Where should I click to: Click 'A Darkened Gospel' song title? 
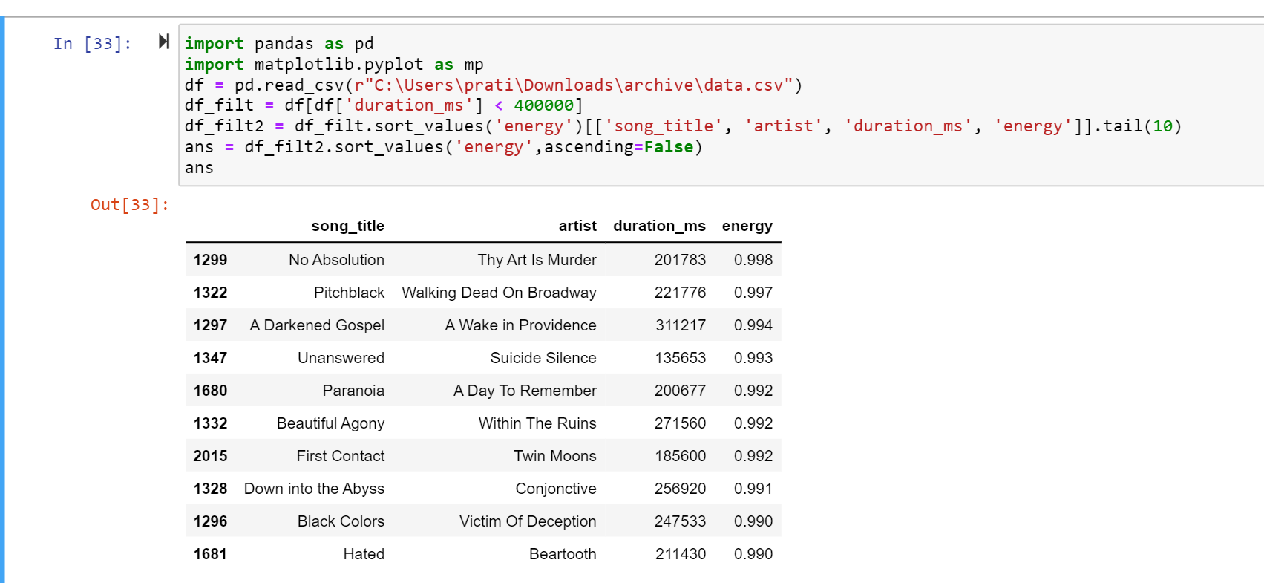[317, 325]
